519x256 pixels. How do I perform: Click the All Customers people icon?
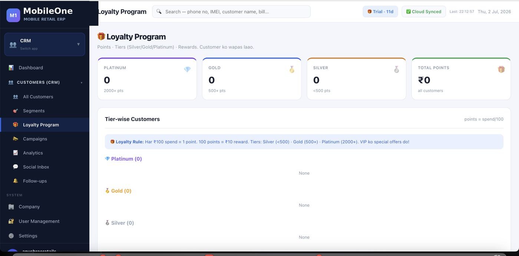(16, 97)
